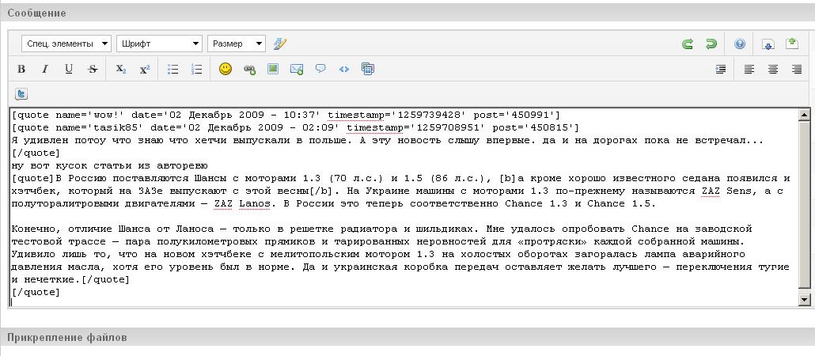Open the Шрифт font dropdown
The height and width of the screenshot is (356, 815).
click(160, 44)
